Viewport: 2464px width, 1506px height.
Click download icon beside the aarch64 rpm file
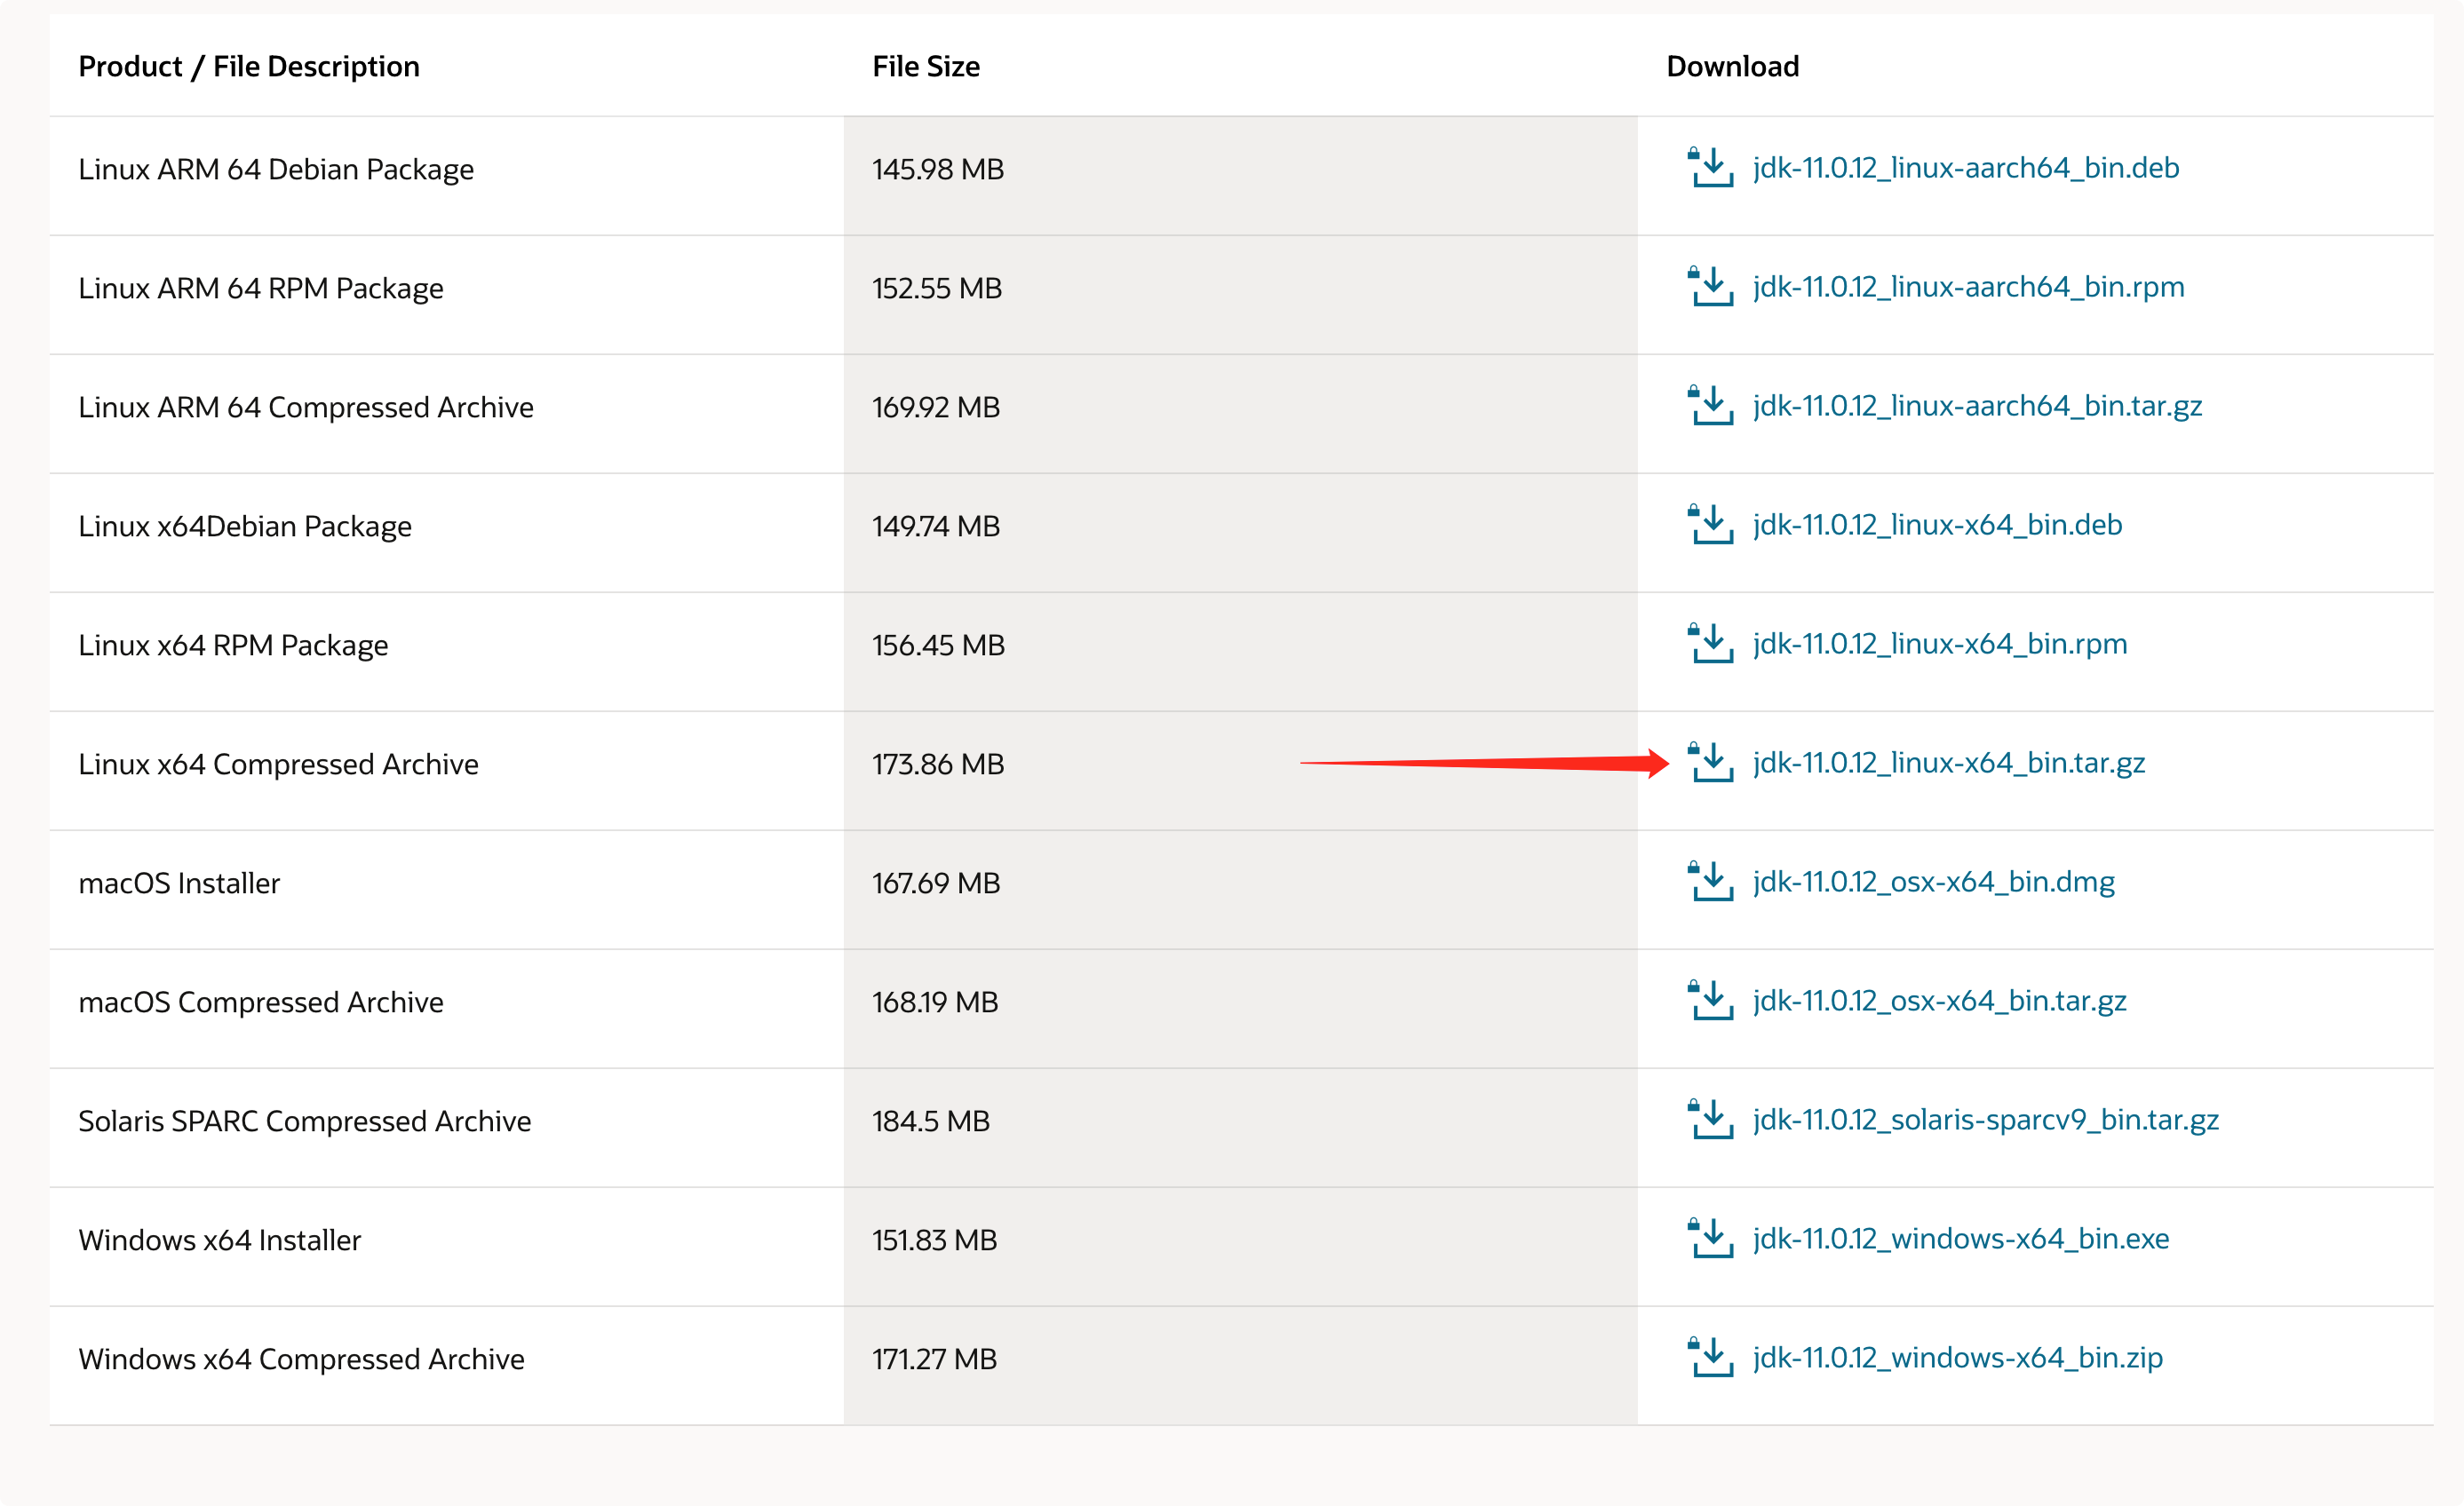[1710, 287]
